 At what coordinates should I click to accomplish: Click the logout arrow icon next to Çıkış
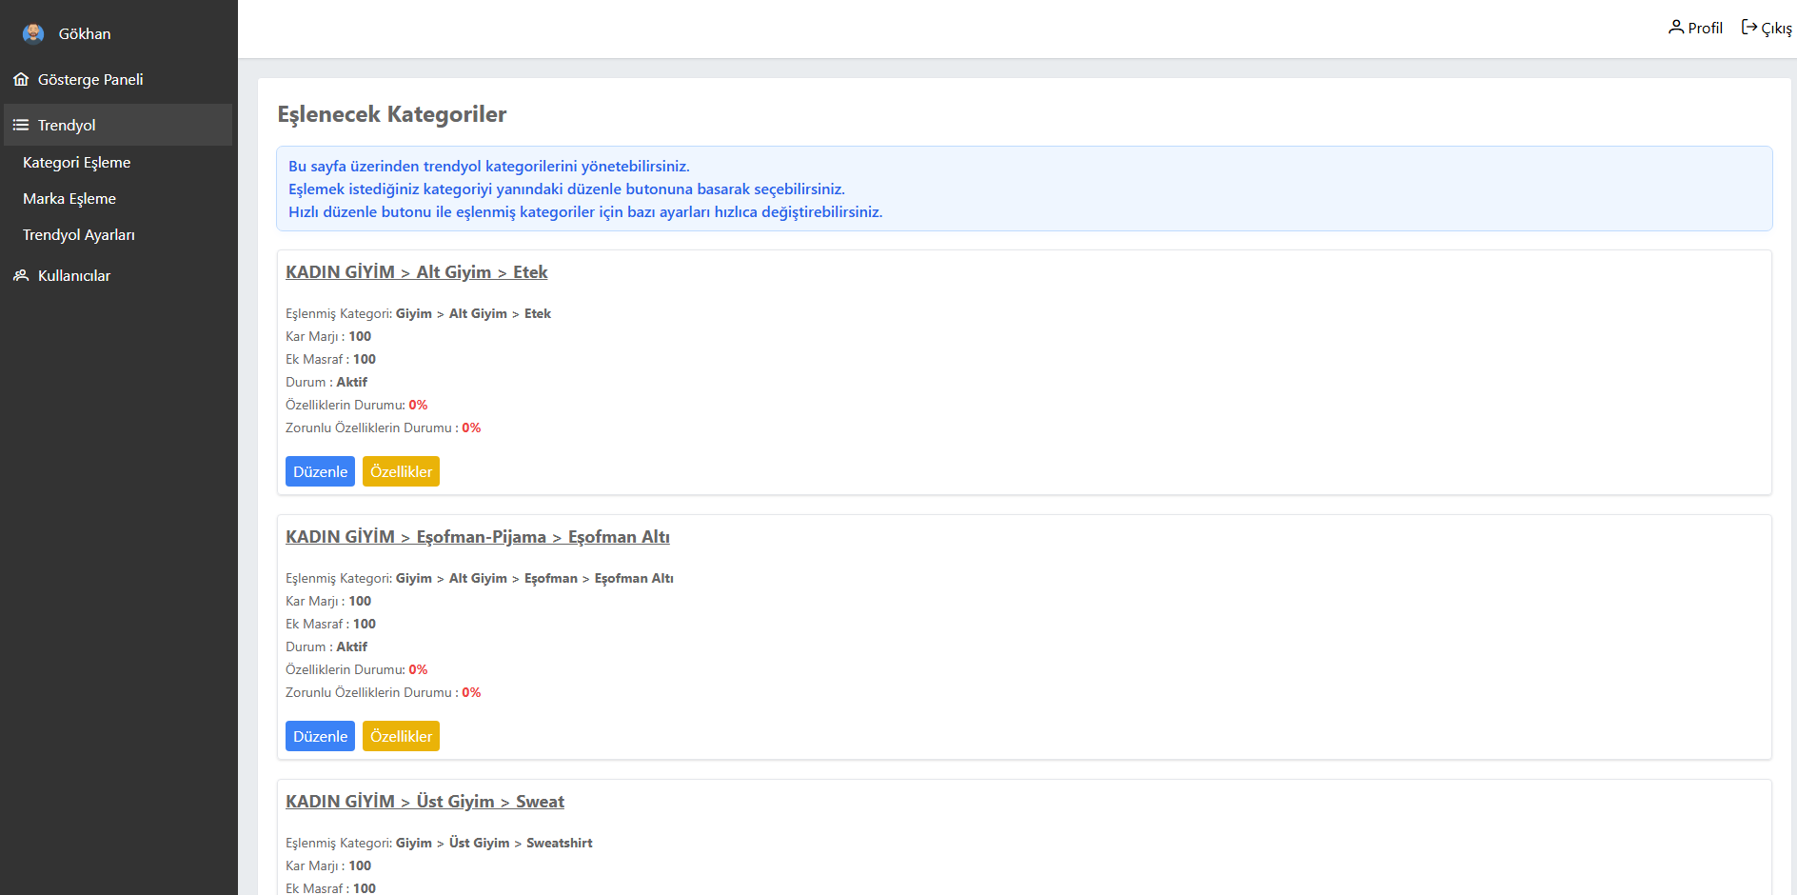click(1749, 28)
